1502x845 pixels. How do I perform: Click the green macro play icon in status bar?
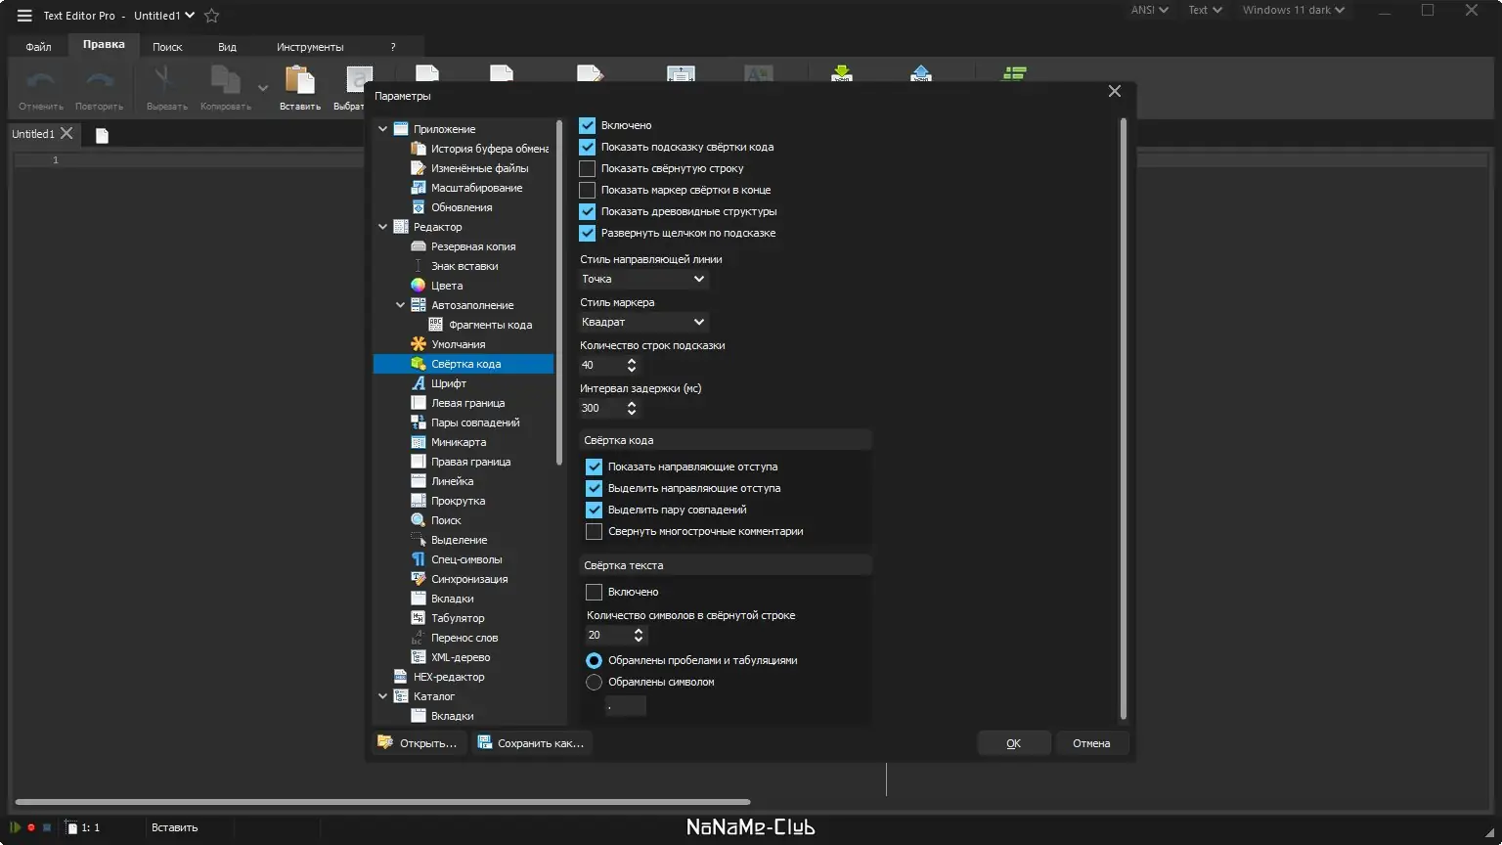(x=16, y=827)
